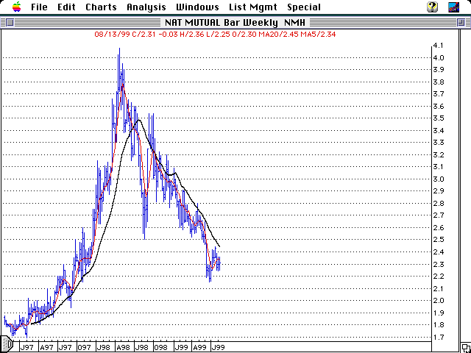Image resolution: width=471 pixels, height=353 pixels.
Task: Click the 4.1 price axis label
Action: (438, 46)
